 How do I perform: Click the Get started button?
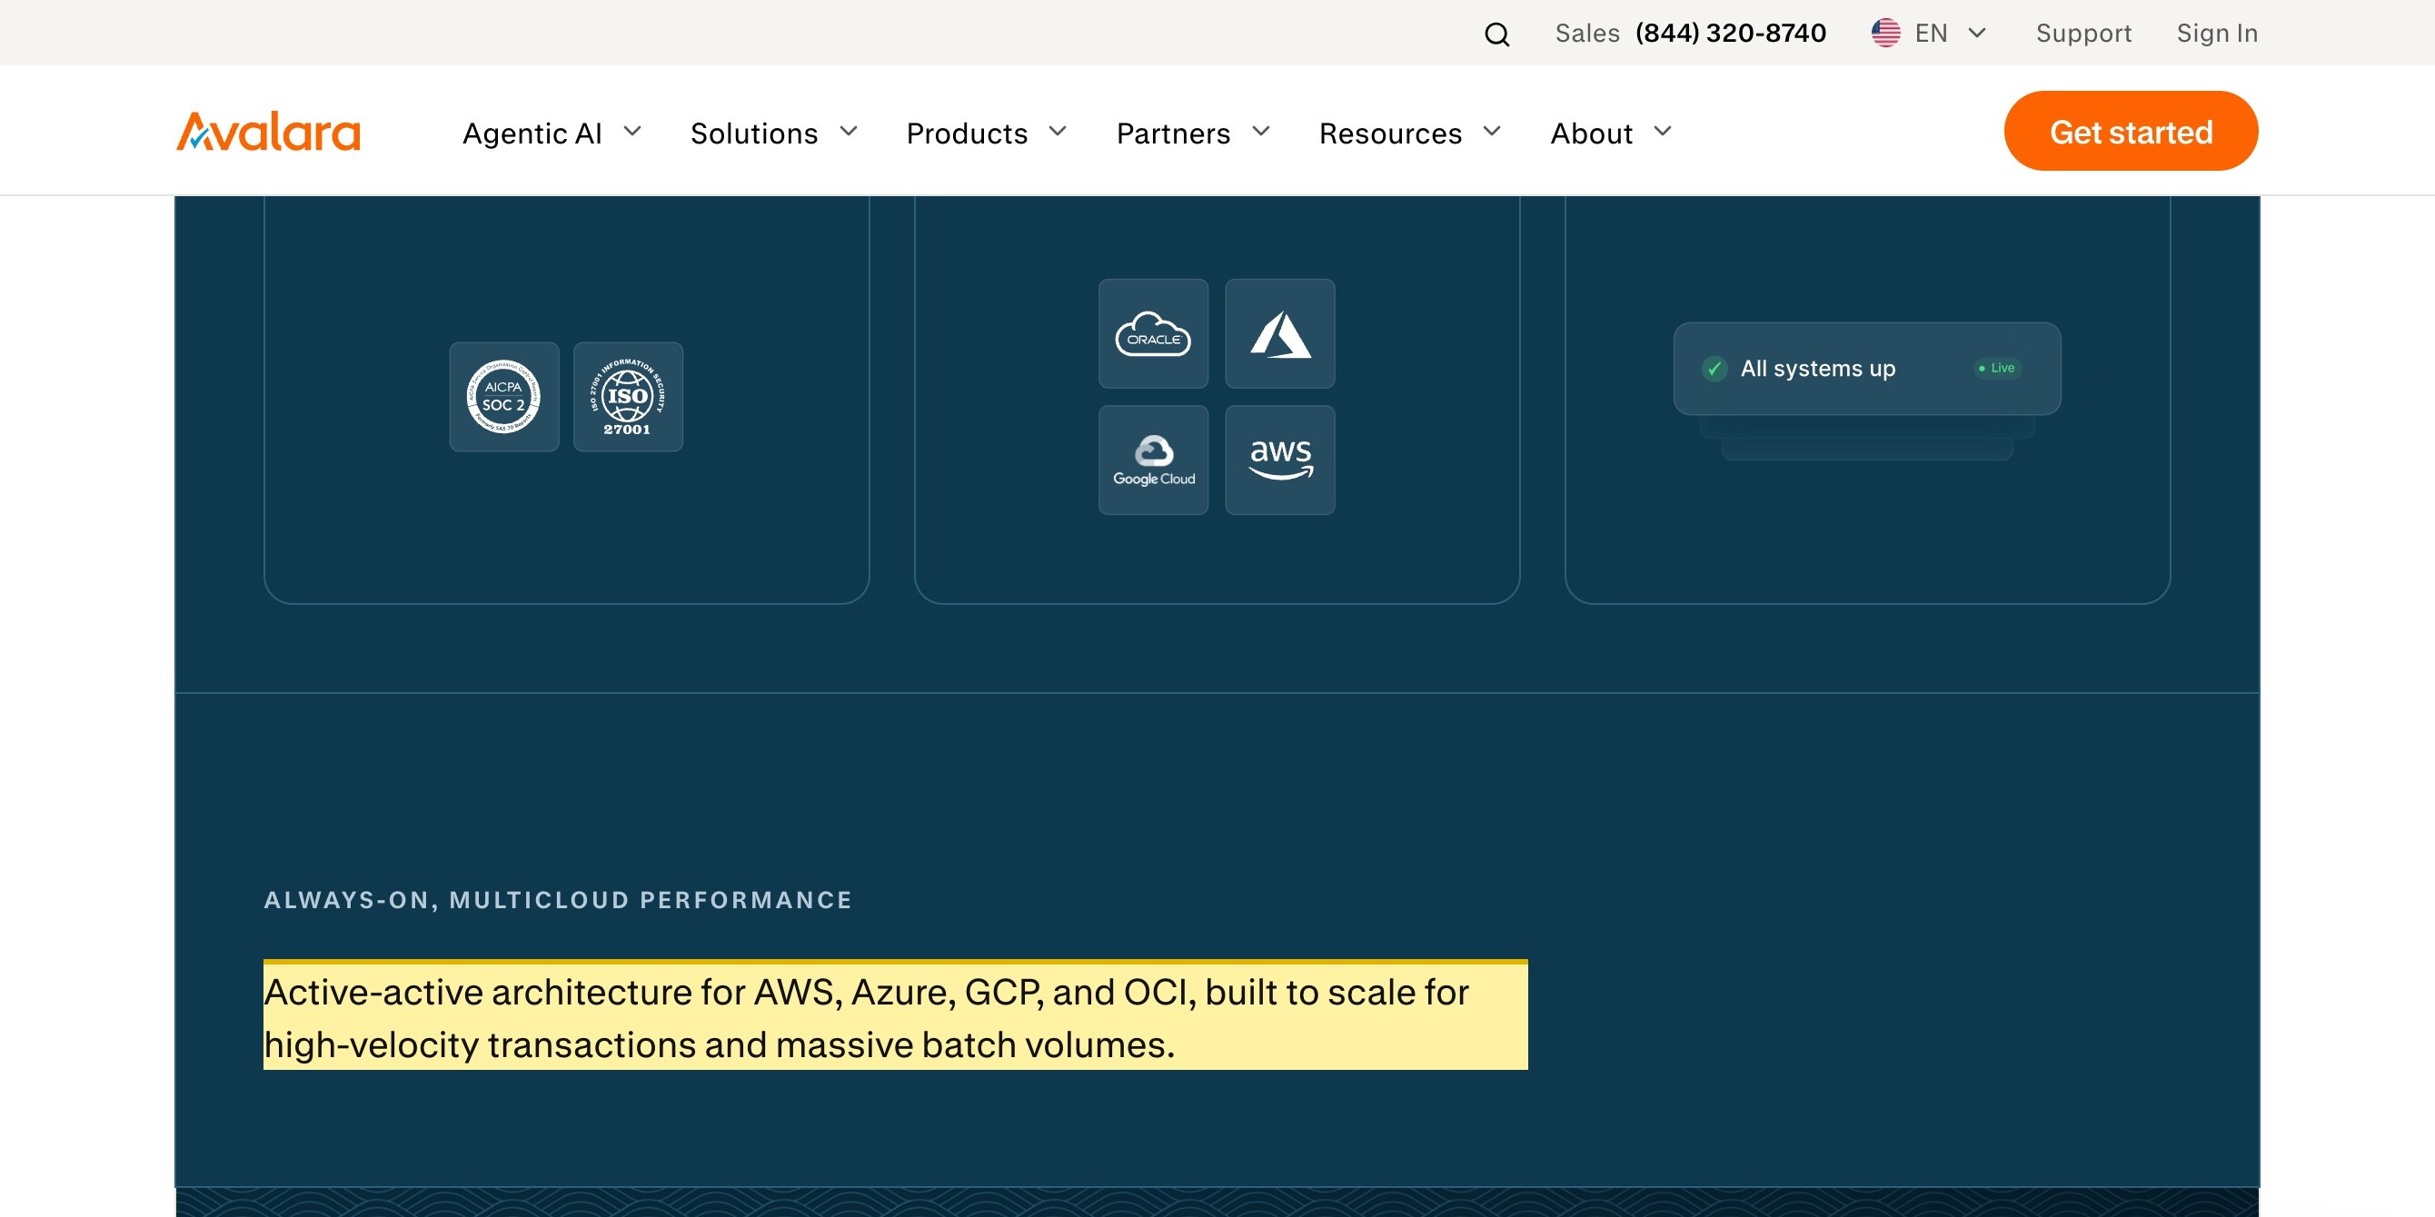[x=2131, y=132]
